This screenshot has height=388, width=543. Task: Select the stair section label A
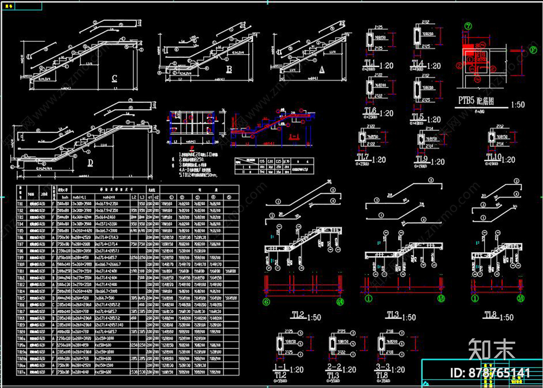(322, 69)
